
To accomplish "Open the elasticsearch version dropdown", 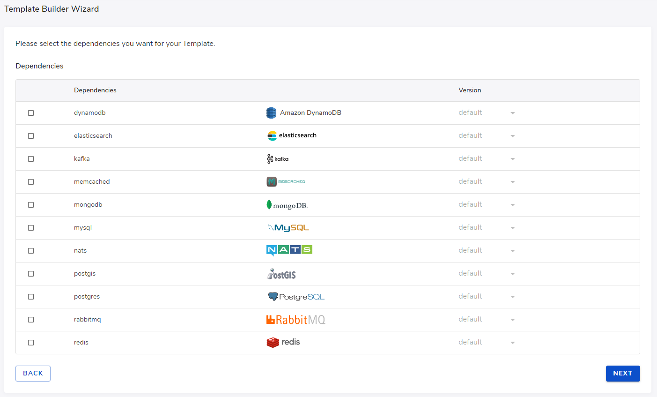I will coord(487,136).
